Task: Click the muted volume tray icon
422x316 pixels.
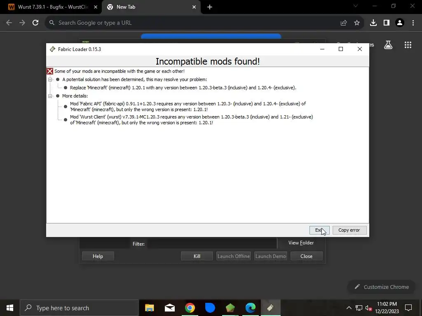Action: [x=368, y=308]
